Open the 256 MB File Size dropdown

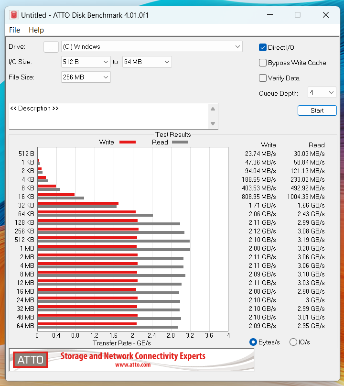pos(86,77)
